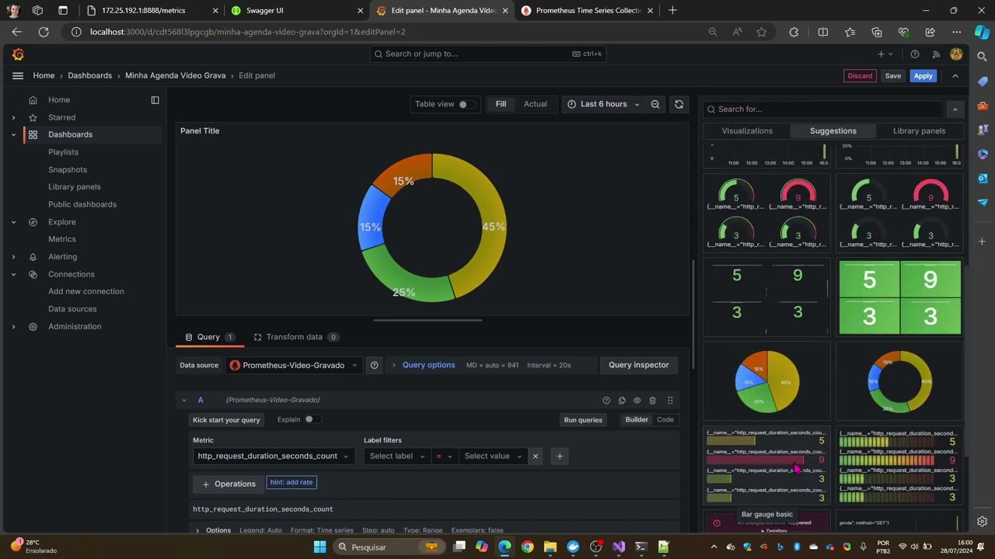995x559 pixels.
Task: Open the user profile avatar
Action: click(956, 54)
